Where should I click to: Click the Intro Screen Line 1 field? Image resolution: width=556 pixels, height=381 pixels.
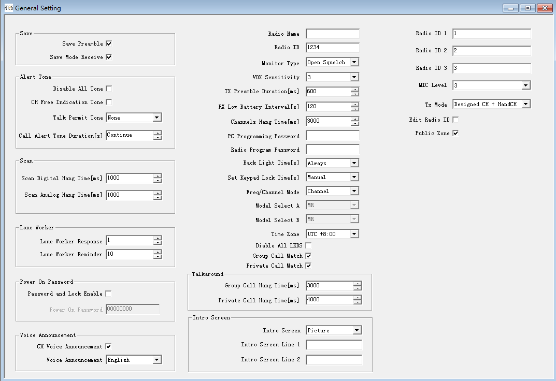click(x=334, y=345)
